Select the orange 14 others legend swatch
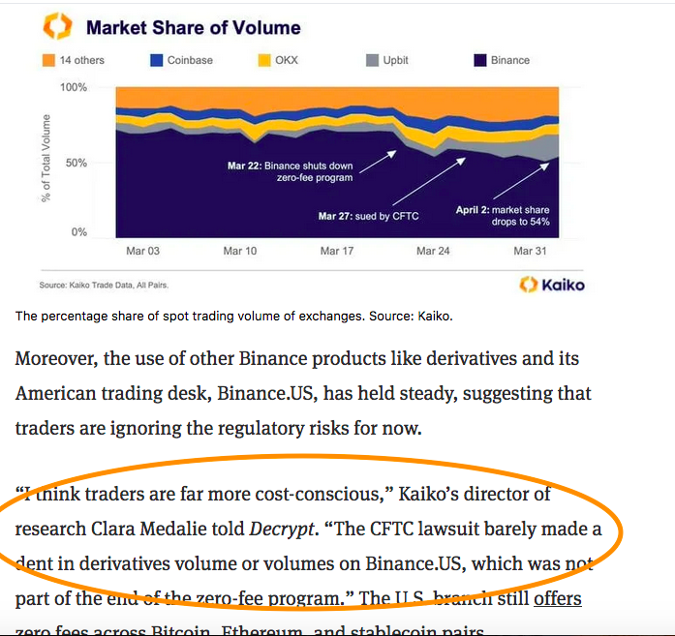This screenshot has height=636, width=675. (48, 60)
